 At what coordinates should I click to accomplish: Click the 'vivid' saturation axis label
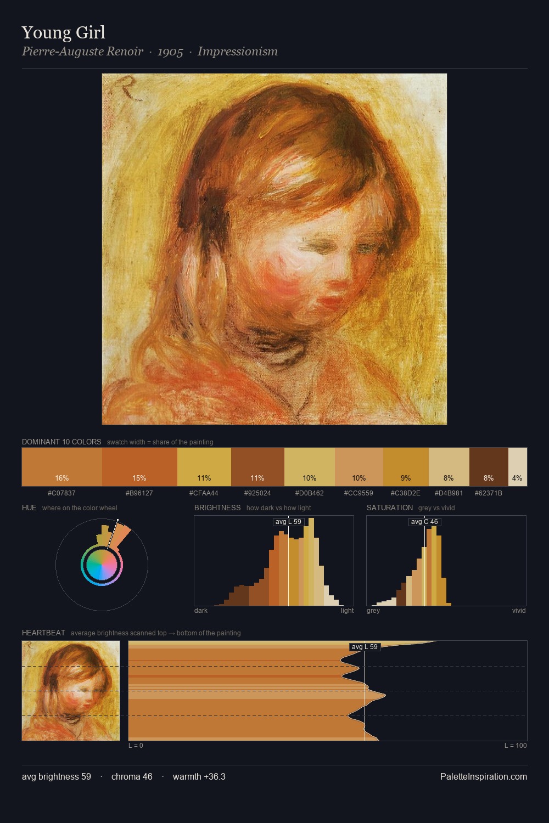(519, 611)
